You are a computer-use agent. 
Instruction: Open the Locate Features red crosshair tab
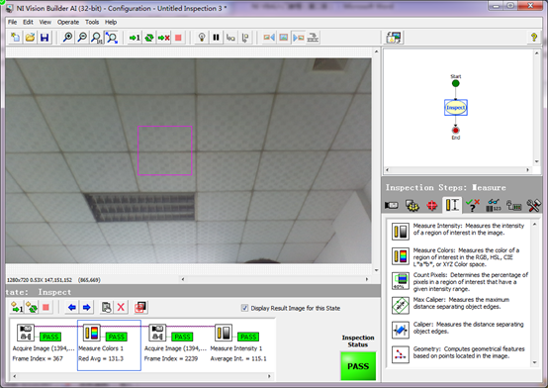tap(432, 205)
